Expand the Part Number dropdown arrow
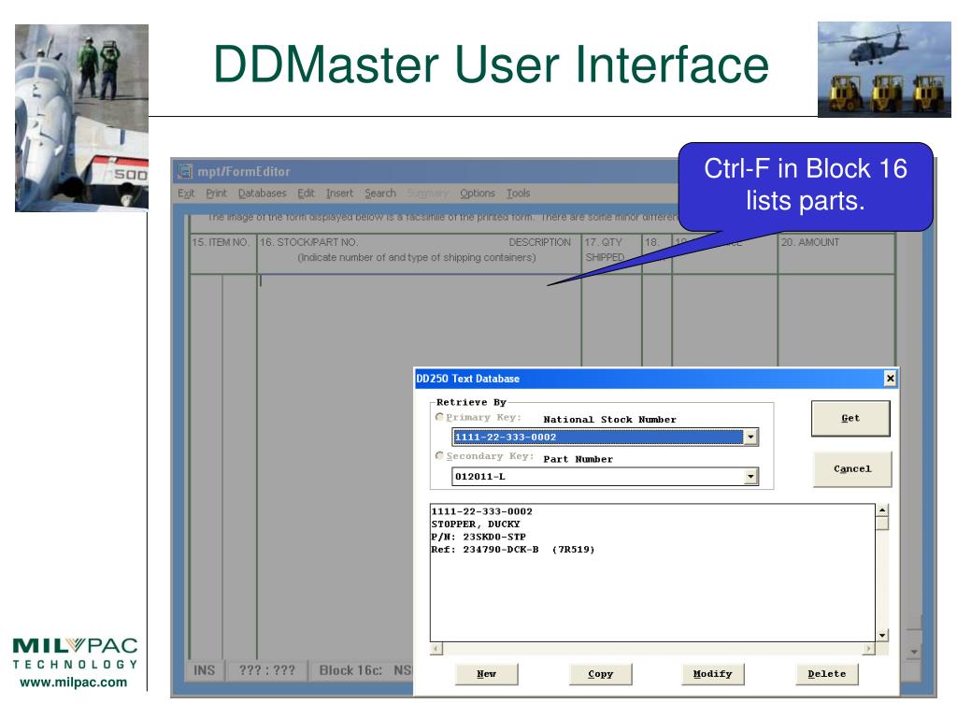Image resolution: width=957 pixels, height=718 pixels. [750, 477]
